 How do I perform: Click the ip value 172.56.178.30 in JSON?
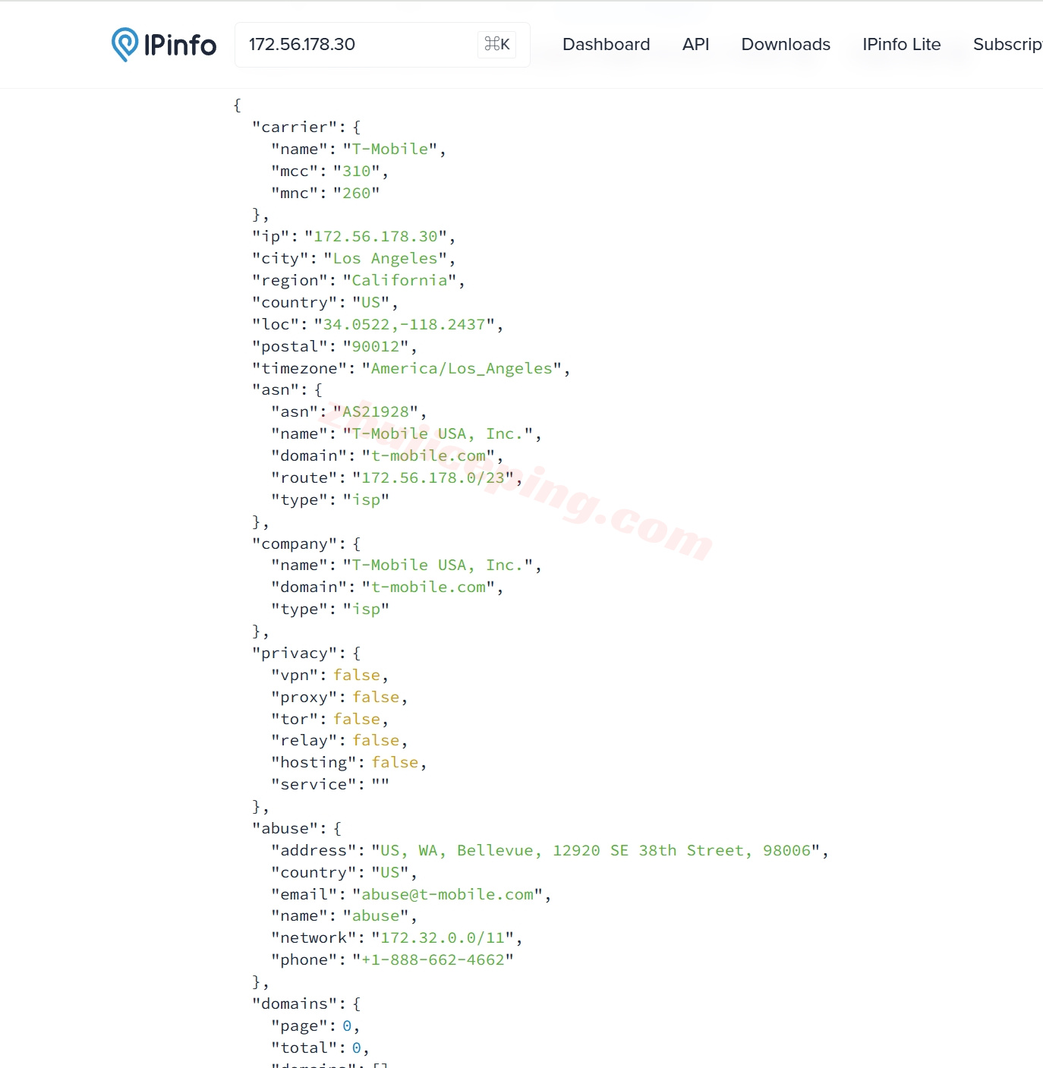(x=376, y=237)
